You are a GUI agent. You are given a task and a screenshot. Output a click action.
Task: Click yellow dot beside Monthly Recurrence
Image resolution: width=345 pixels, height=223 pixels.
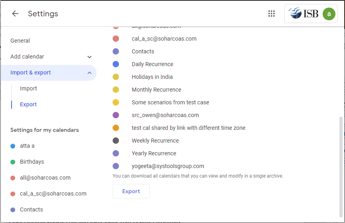pos(116,90)
